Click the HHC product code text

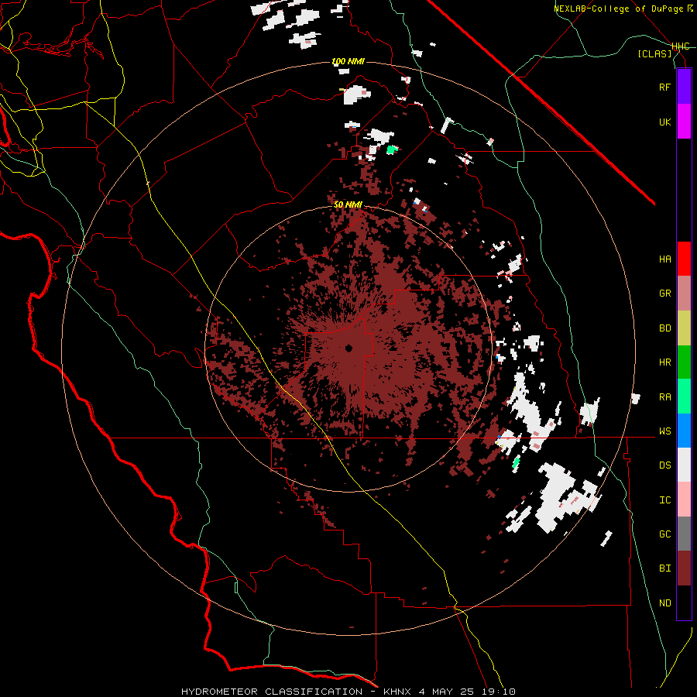pos(680,46)
